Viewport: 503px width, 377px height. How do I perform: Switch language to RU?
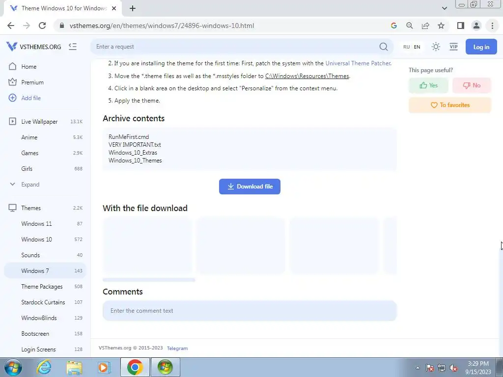(x=406, y=47)
